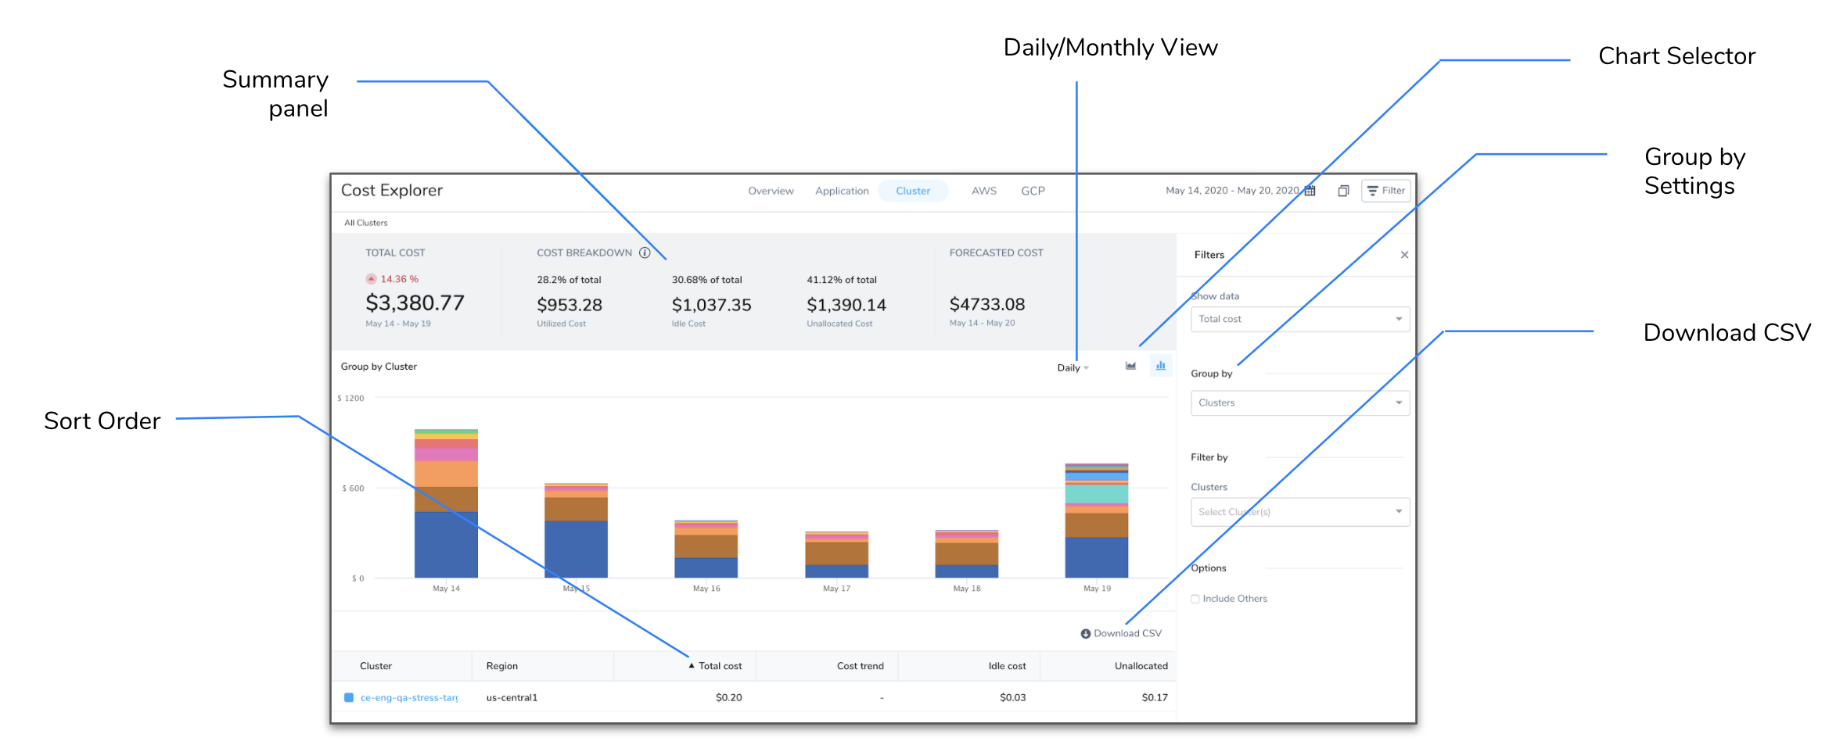Click the Download CSV icon

[1086, 634]
